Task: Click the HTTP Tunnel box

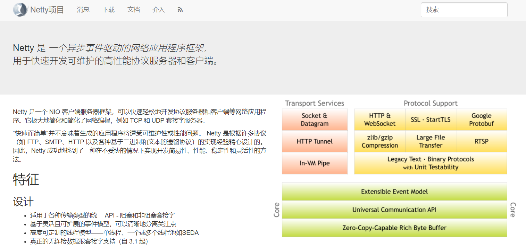Action: (315, 141)
